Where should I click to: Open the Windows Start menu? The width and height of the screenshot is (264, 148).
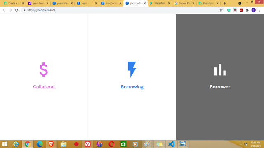[5, 144]
